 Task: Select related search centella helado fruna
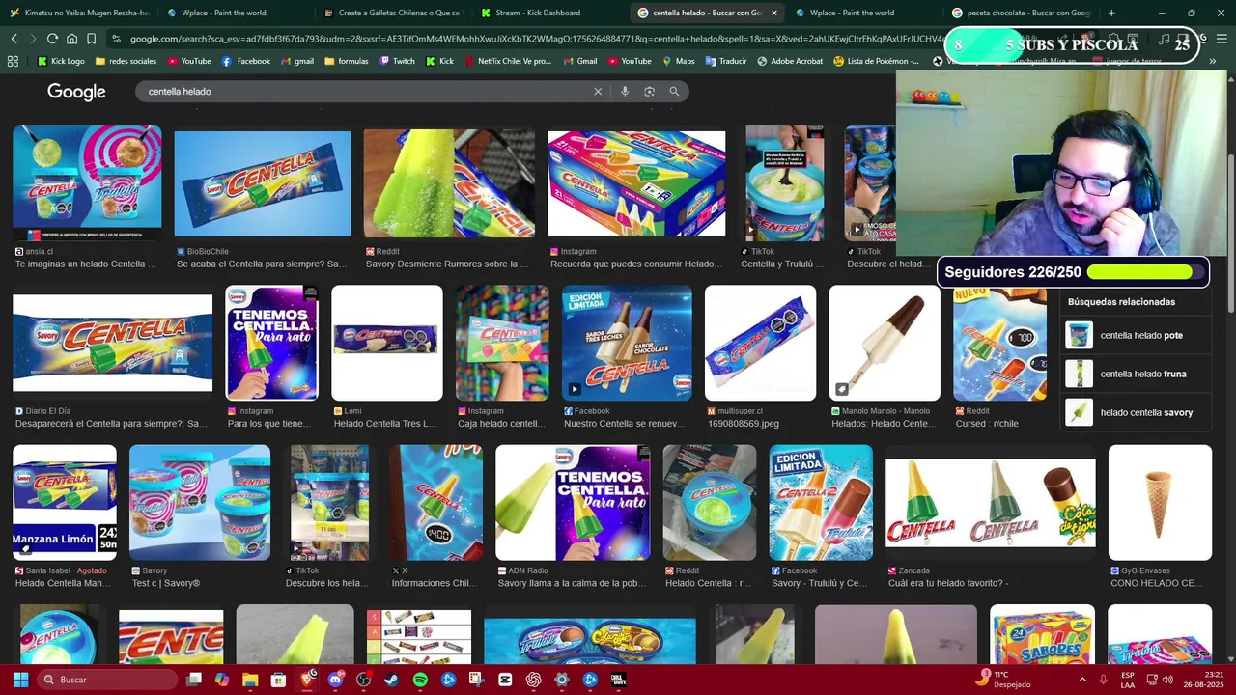tap(1136, 374)
